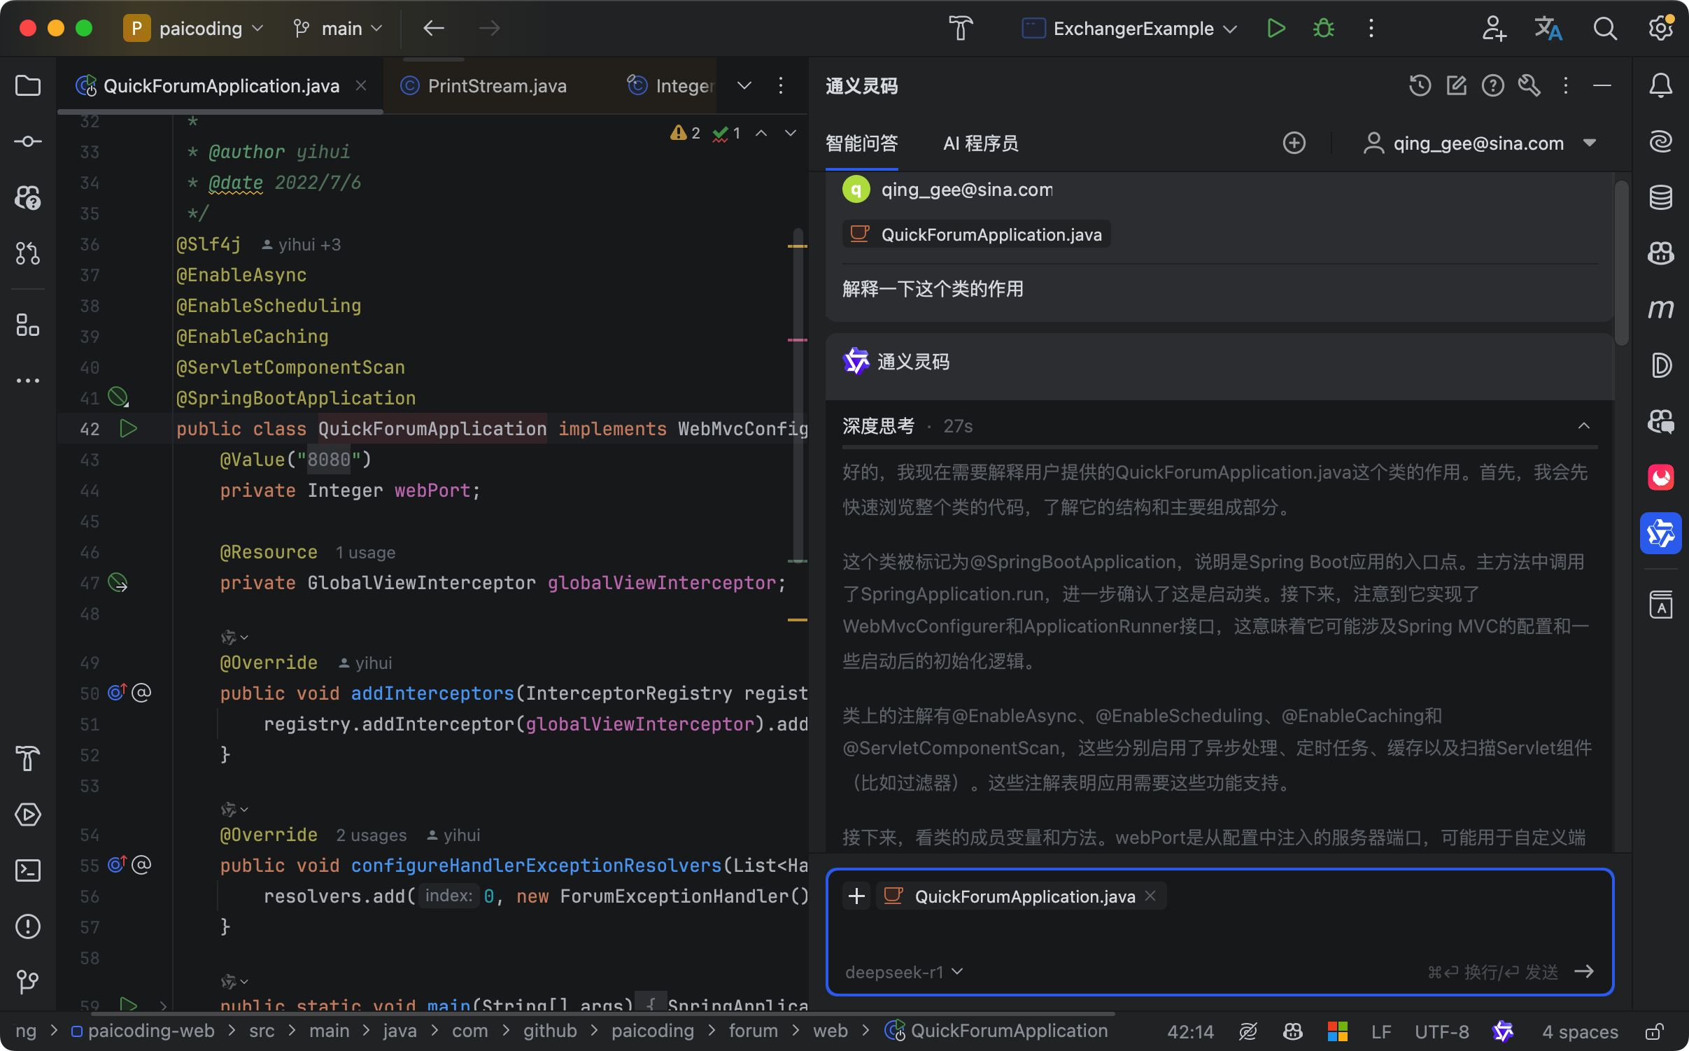Image resolution: width=1689 pixels, height=1051 pixels.
Task: Open the Notifications bell
Action: click(x=1660, y=85)
